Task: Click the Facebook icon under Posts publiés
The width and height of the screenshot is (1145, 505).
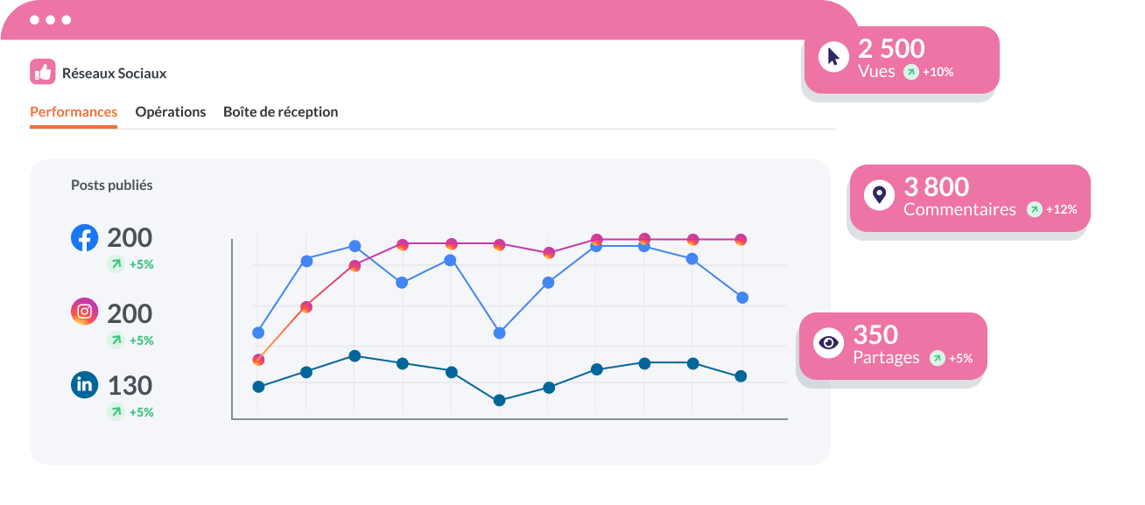Action: click(84, 237)
